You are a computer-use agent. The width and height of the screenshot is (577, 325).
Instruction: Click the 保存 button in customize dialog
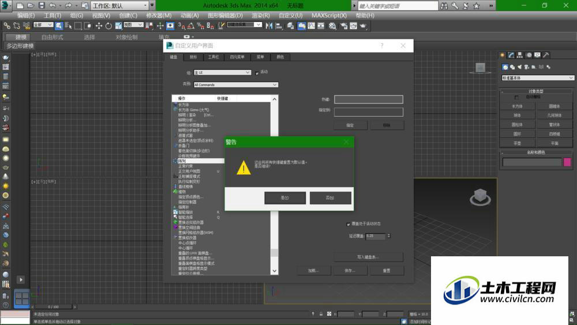tap(350, 271)
